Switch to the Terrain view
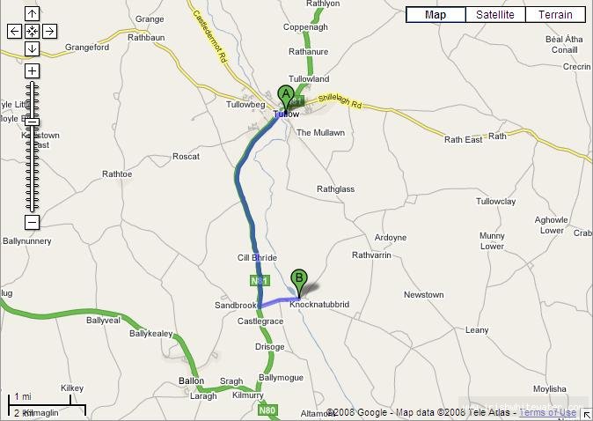Image resolution: width=593 pixels, height=421 pixels. (x=555, y=14)
